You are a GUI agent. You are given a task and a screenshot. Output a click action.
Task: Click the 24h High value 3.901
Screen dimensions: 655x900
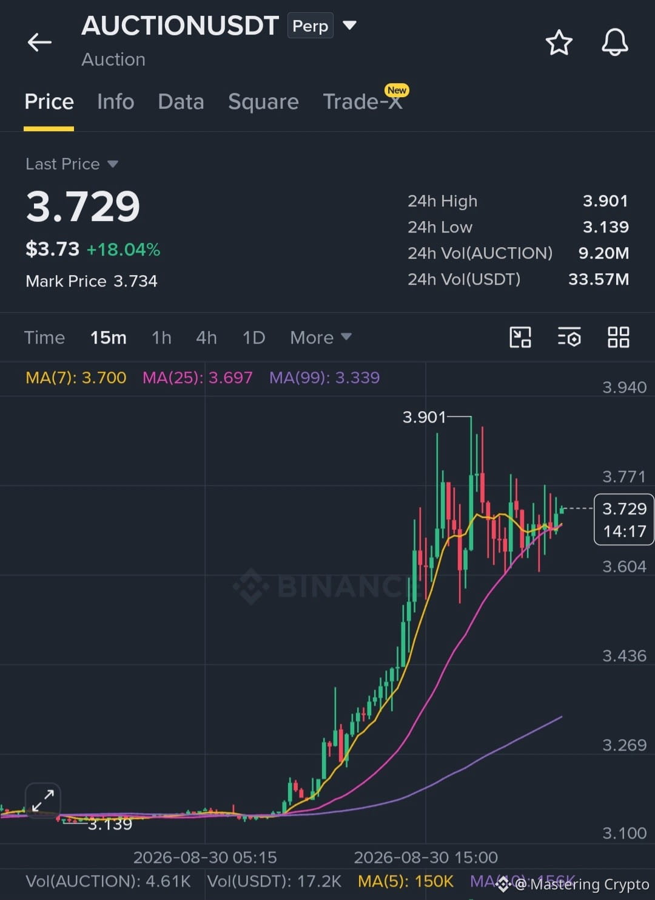(605, 201)
